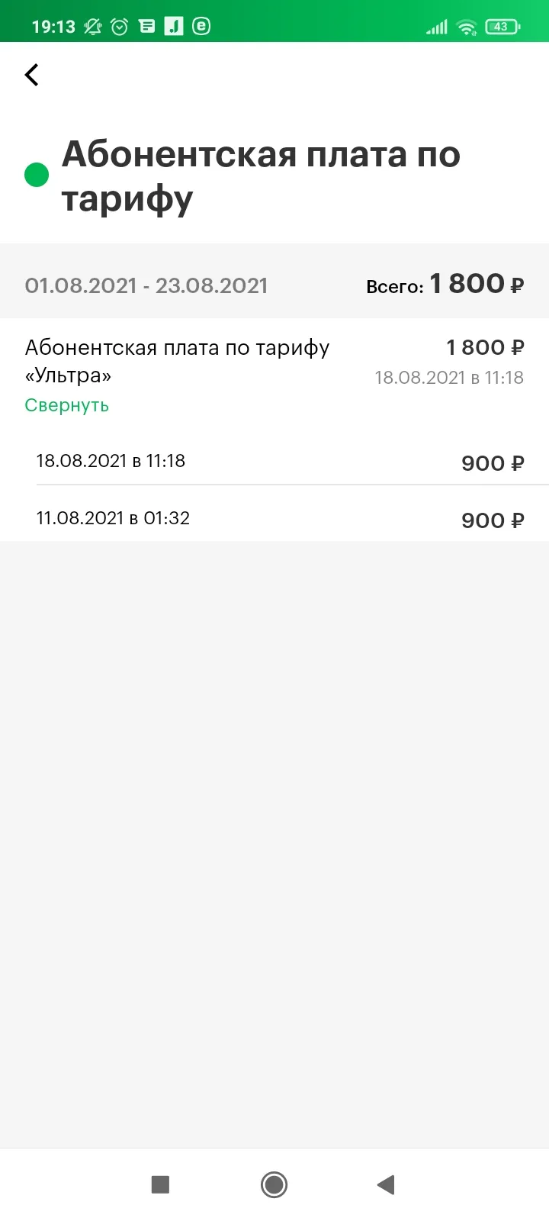
Task: Tap the e-circle notification status icon
Action: (201, 27)
